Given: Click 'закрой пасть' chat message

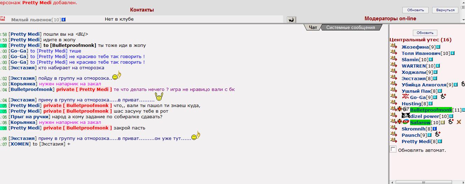Looking at the screenshot, I should click(x=129, y=128).
